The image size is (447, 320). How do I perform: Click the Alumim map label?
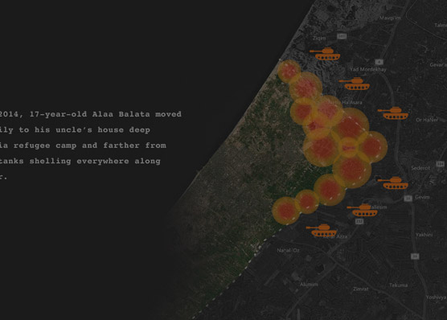309,285
